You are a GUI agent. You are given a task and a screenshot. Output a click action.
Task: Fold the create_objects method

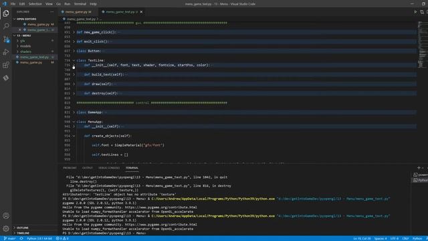coord(74,136)
